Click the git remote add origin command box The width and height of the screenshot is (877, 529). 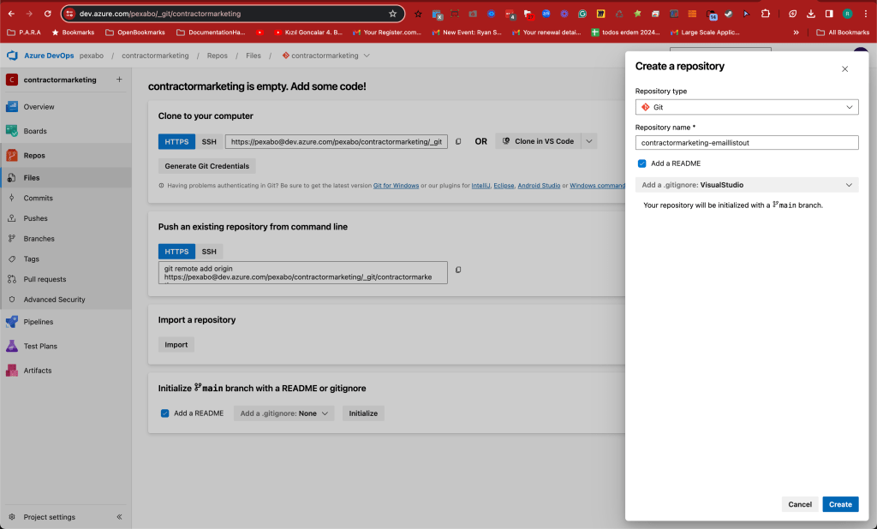point(302,272)
